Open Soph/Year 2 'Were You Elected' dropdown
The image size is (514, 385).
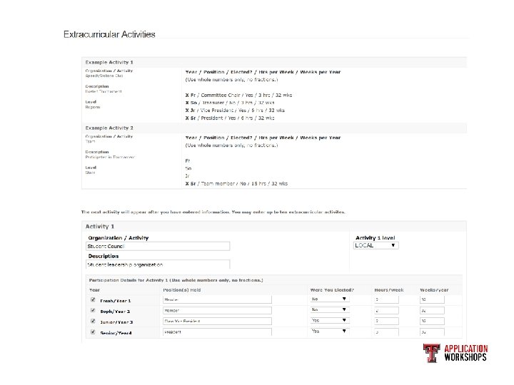coord(328,311)
